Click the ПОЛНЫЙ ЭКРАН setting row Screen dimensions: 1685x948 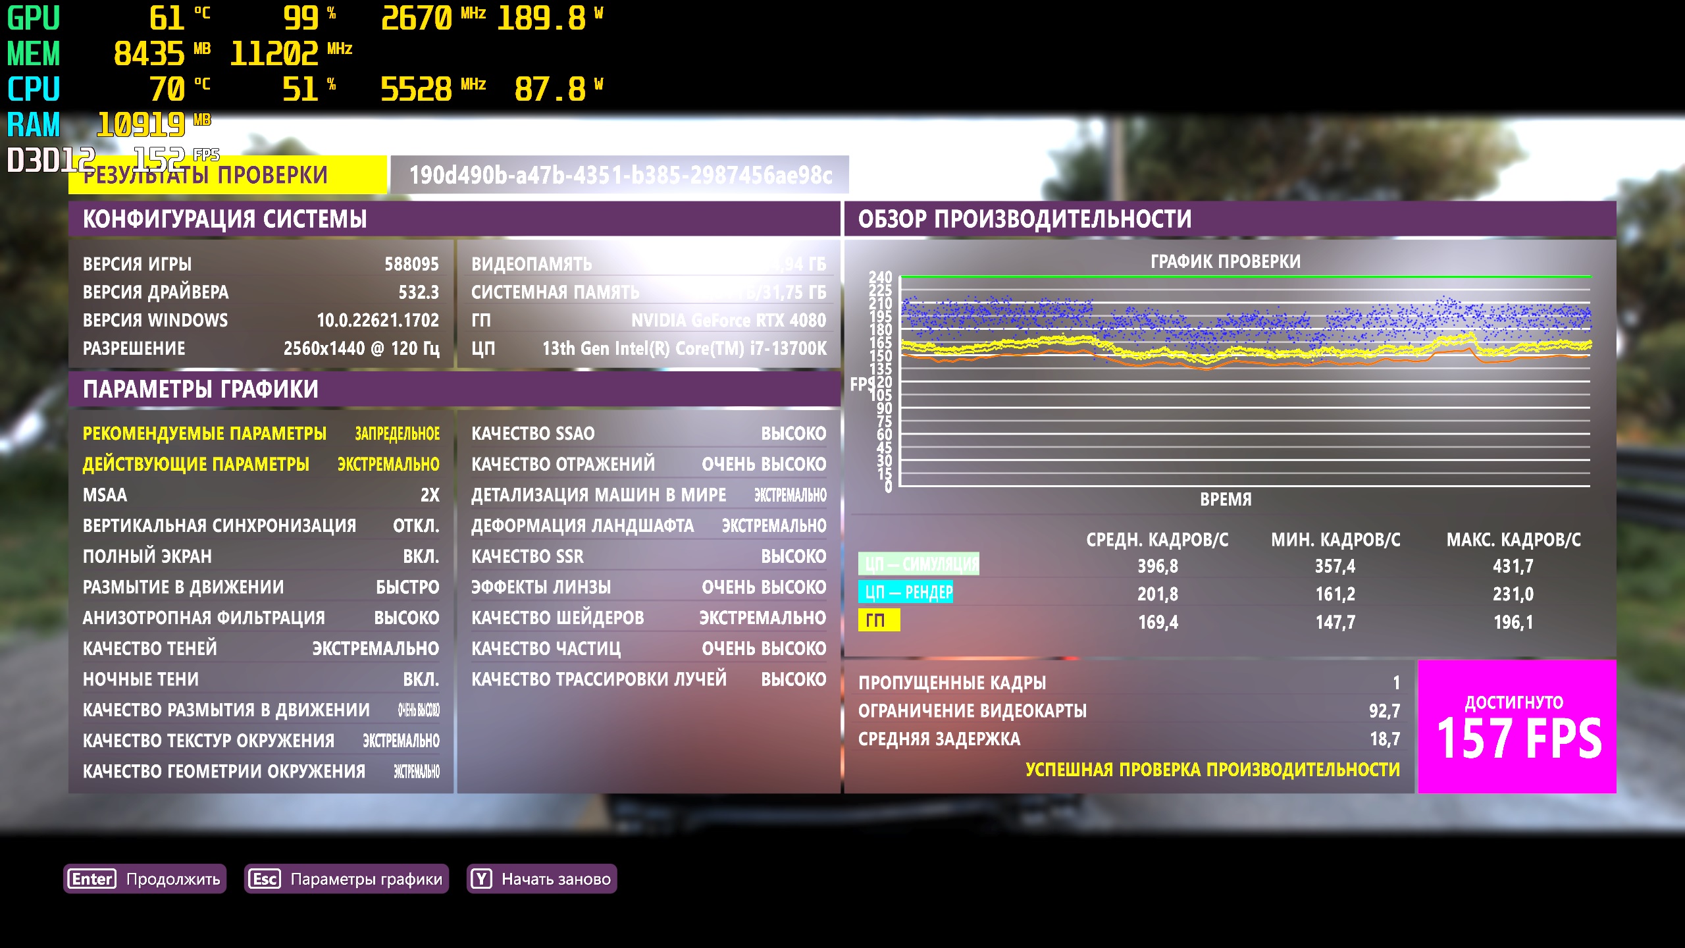[261, 557]
